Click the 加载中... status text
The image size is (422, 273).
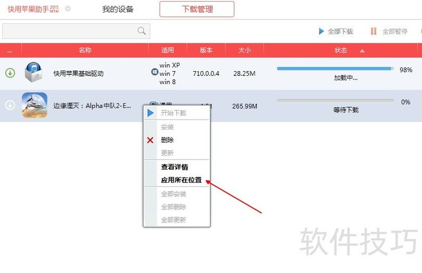click(x=346, y=78)
